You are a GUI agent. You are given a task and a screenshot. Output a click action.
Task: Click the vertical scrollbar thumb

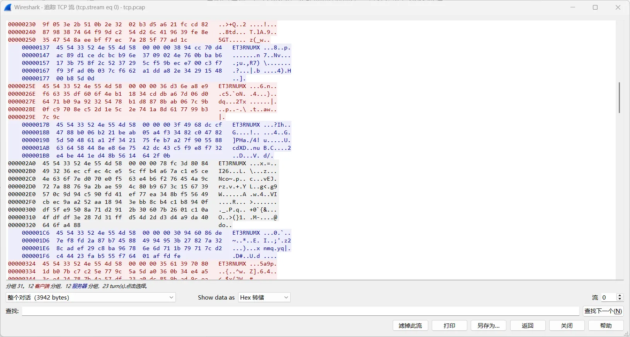point(619,97)
